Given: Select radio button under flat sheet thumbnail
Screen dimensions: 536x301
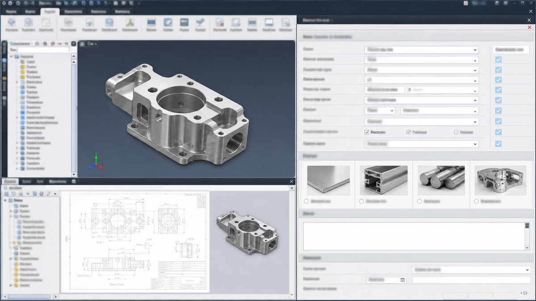Looking at the screenshot, I should (306, 202).
